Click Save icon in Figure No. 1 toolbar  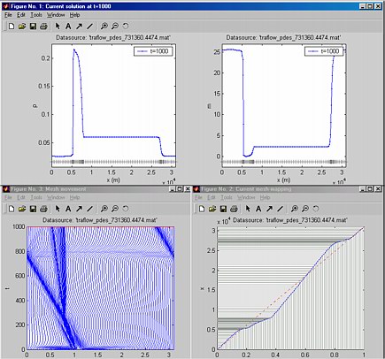click(33, 27)
